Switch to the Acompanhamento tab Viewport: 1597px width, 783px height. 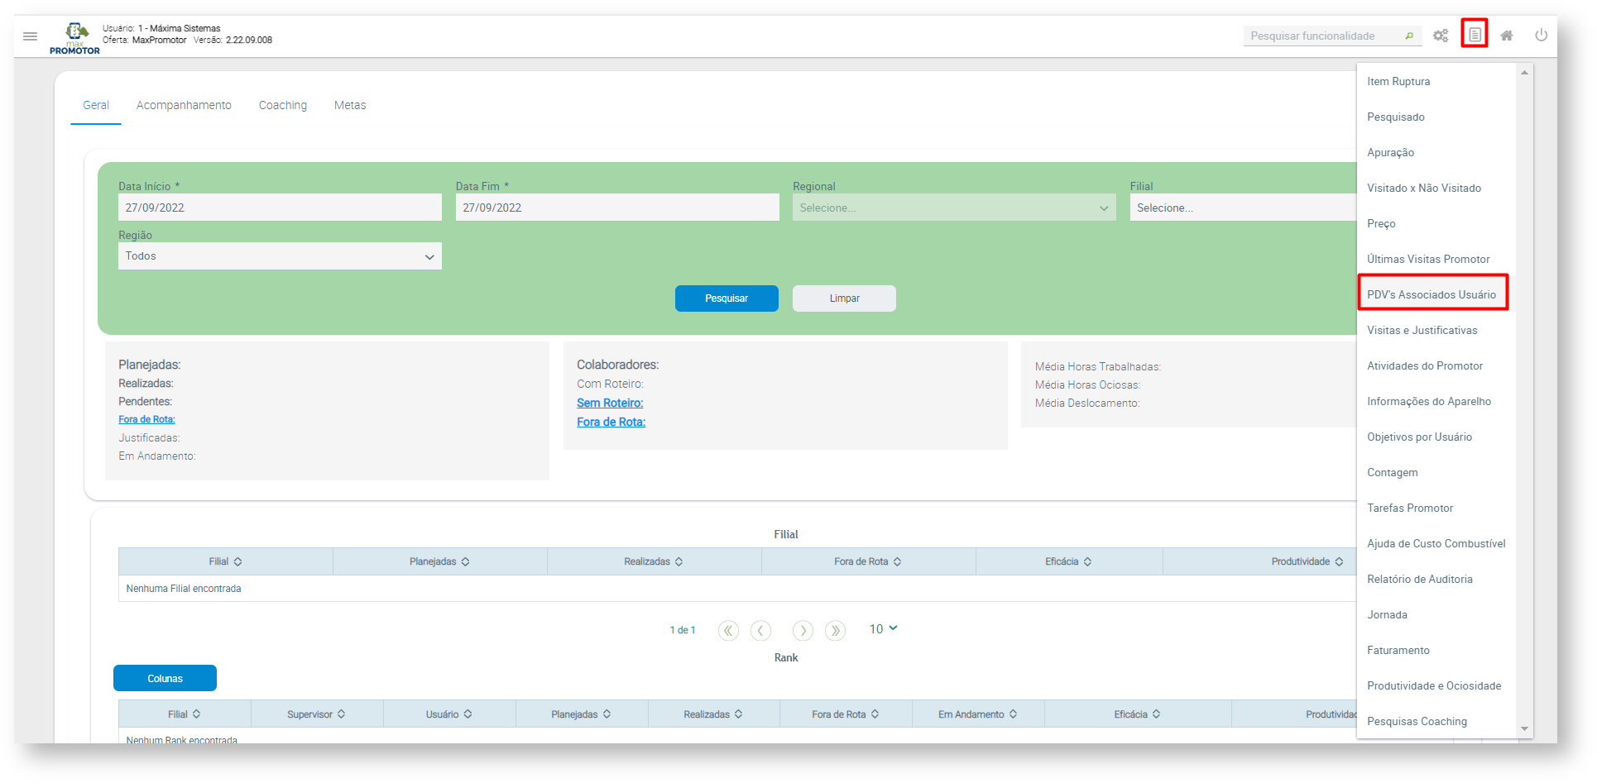[184, 106]
